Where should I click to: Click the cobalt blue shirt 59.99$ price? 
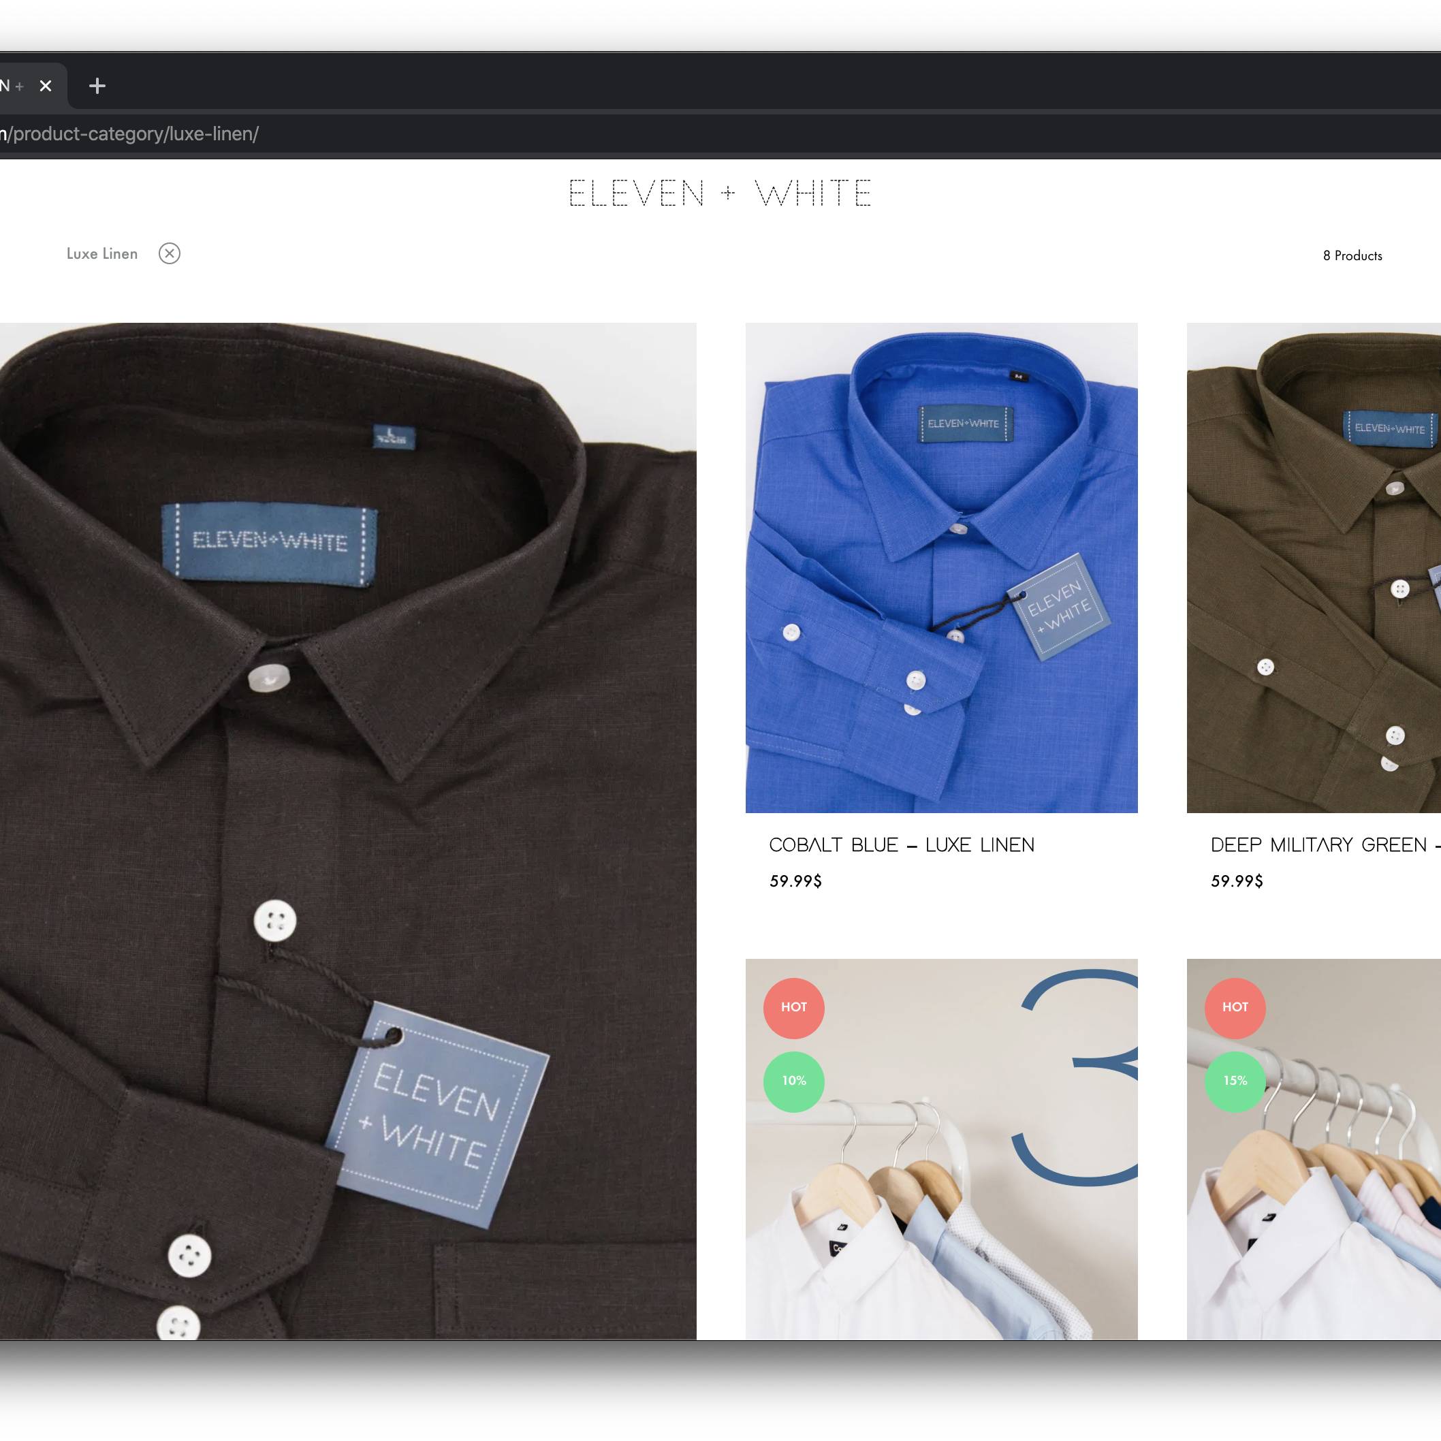coord(795,881)
